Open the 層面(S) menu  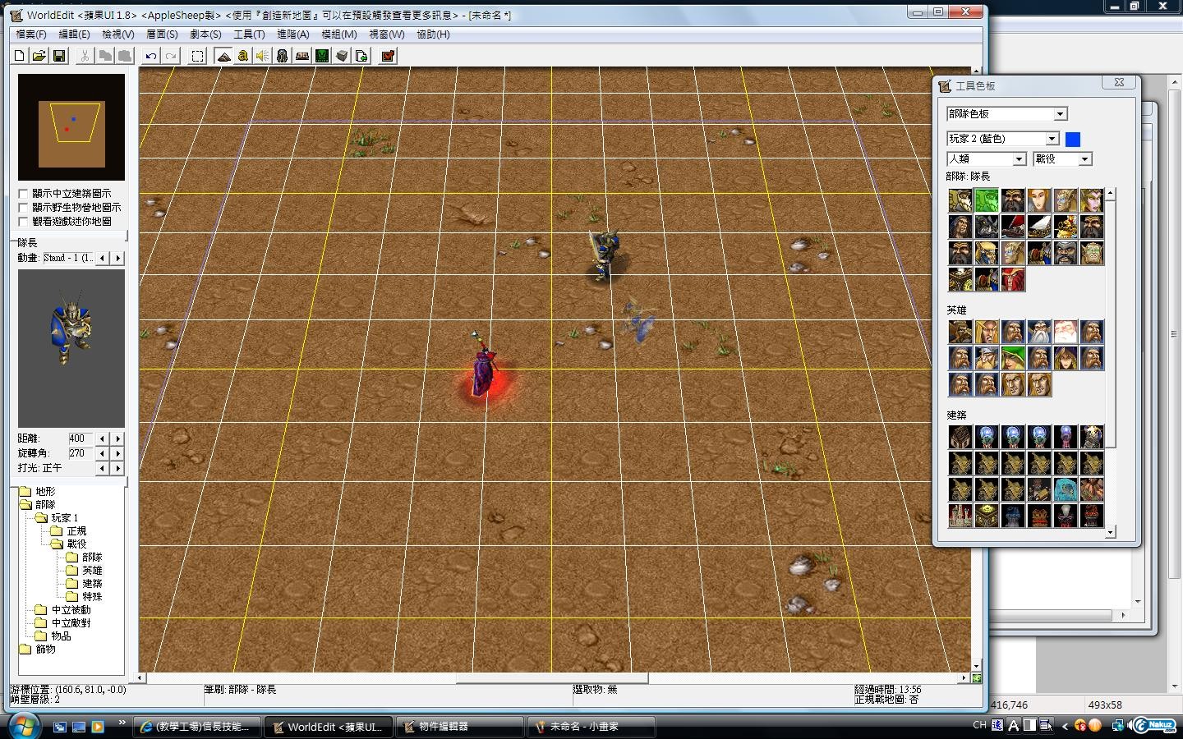click(162, 34)
